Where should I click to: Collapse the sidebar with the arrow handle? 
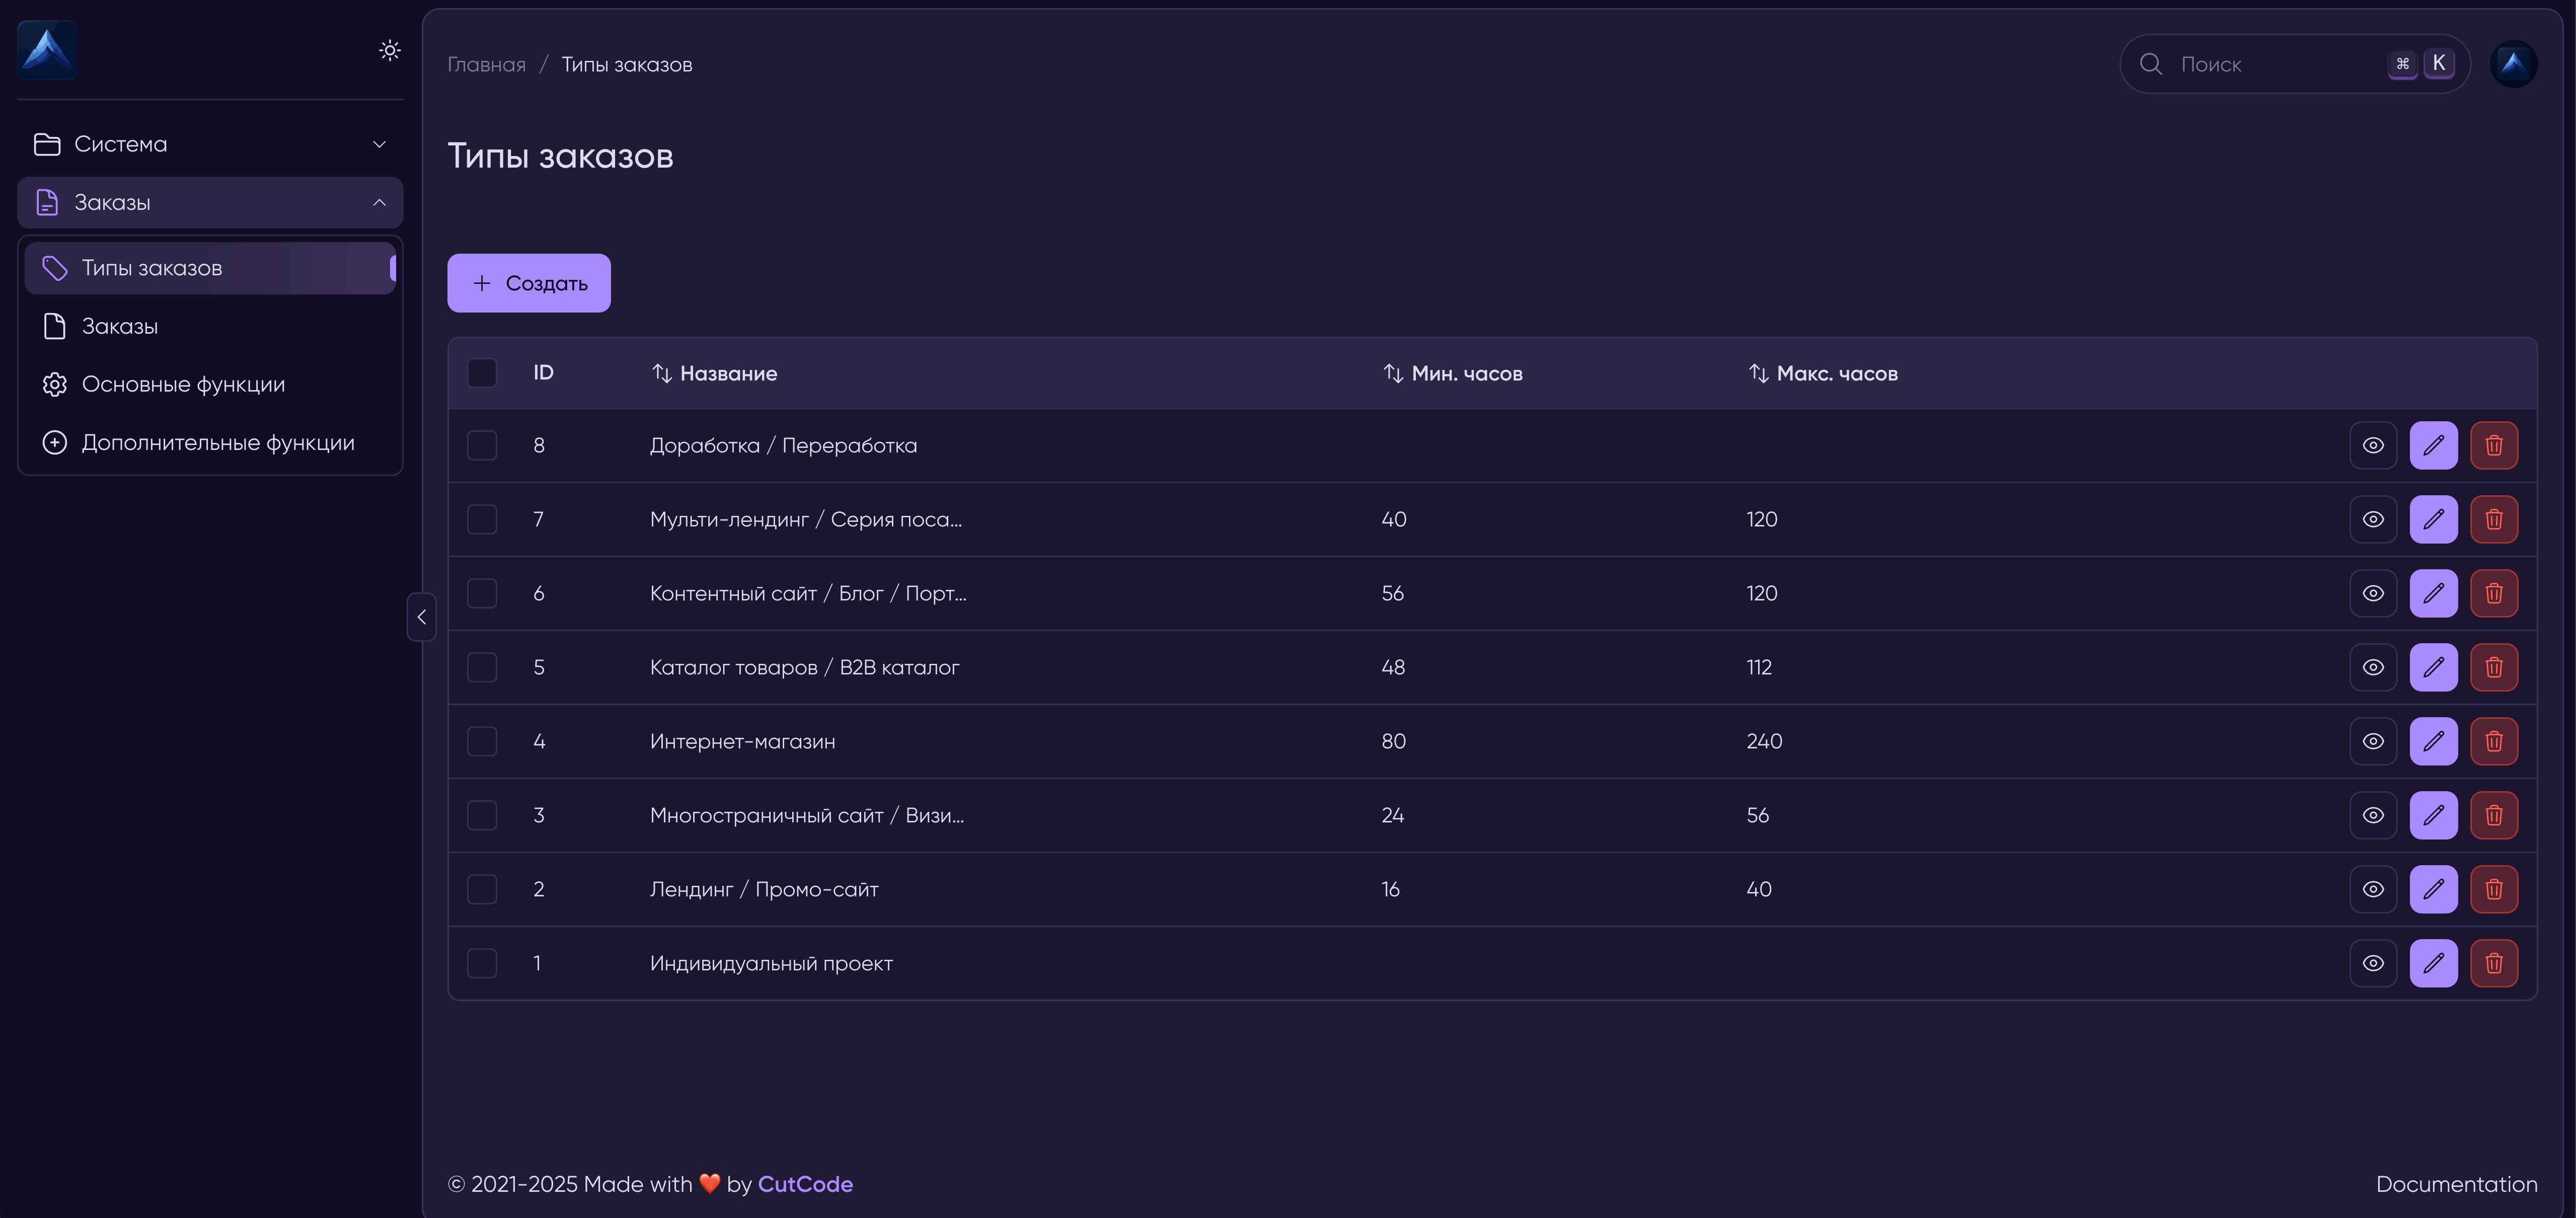(422, 617)
